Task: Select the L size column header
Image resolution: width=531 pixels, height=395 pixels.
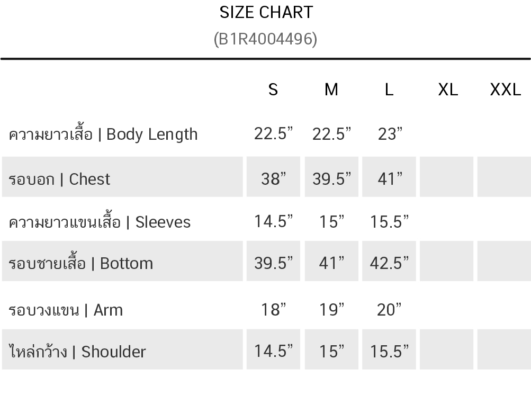Action: click(389, 89)
